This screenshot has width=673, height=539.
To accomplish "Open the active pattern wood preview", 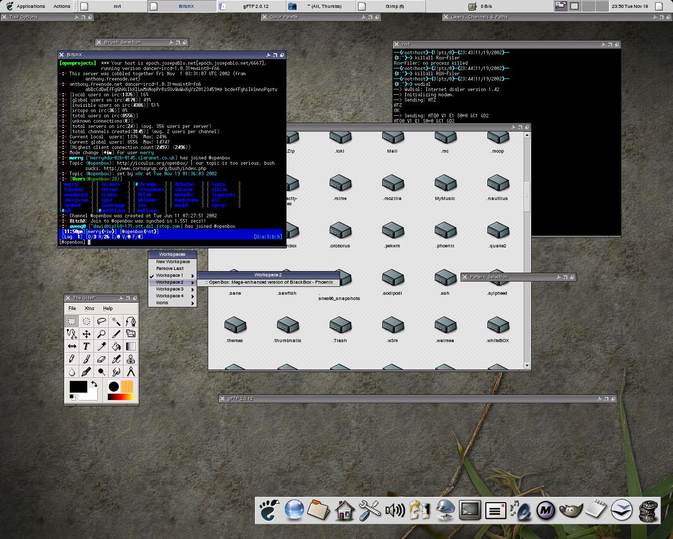I will [x=127, y=387].
